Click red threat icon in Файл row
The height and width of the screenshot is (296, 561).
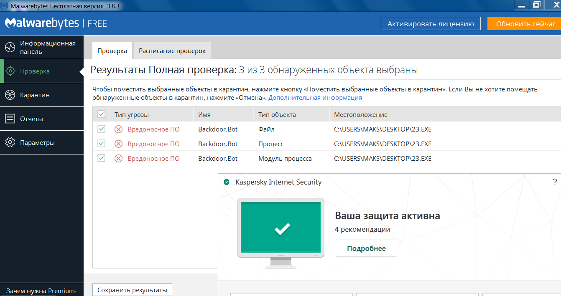point(119,129)
